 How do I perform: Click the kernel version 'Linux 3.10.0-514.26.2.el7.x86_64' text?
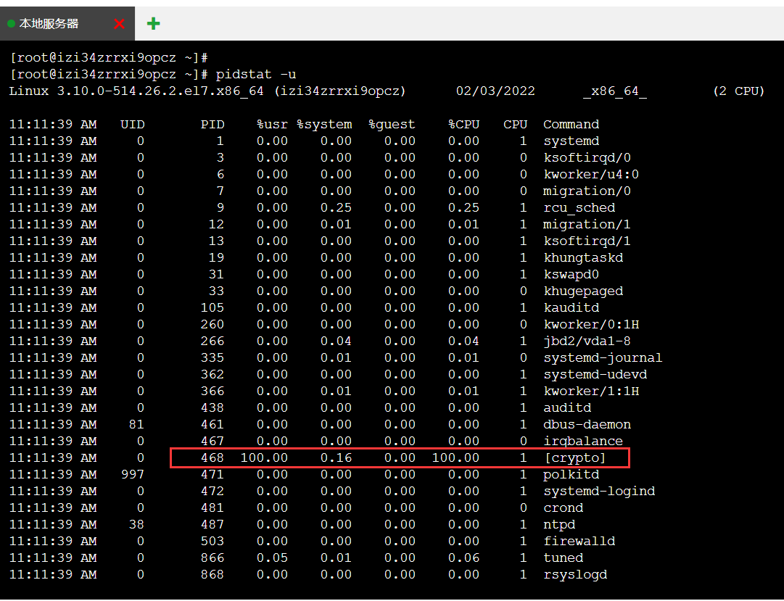(x=136, y=91)
